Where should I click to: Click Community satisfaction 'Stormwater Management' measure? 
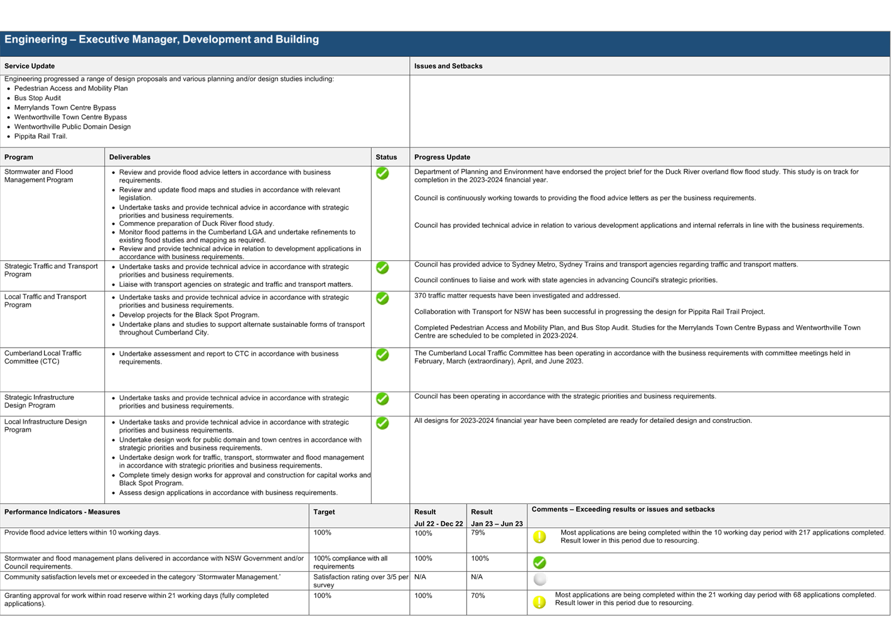click(x=142, y=577)
